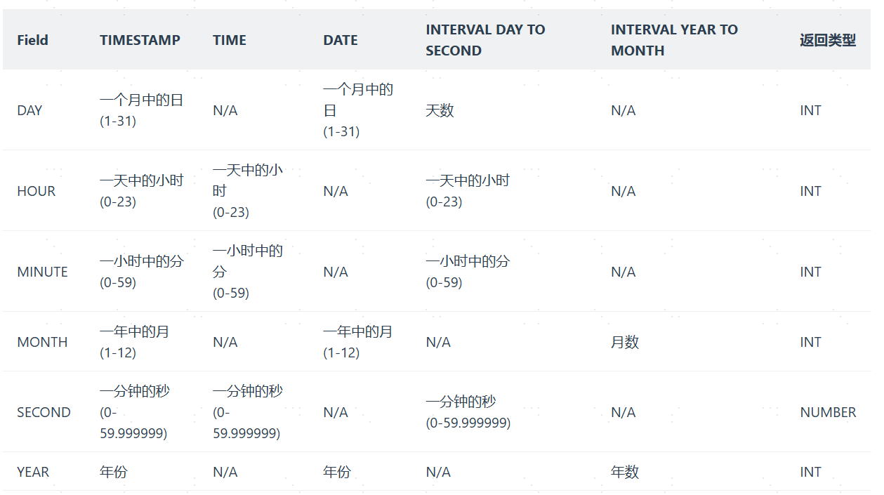Select 月数 in the MONTH row

625,342
